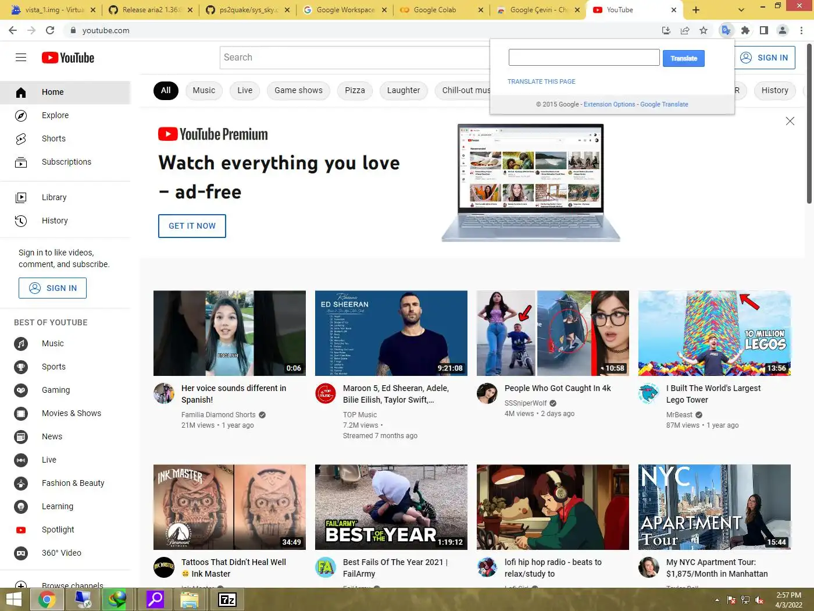
Task: Click the YouTube search box
Action: [x=355, y=57]
